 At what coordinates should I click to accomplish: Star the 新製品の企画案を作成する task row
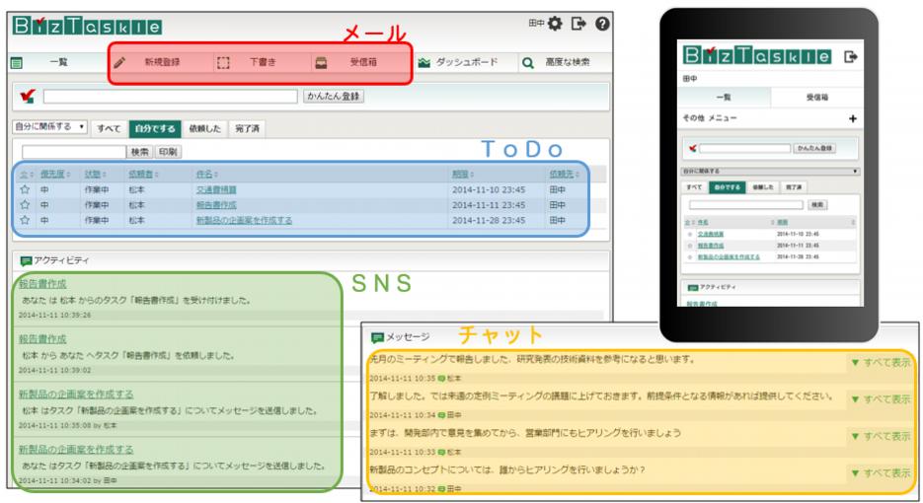click(x=25, y=220)
